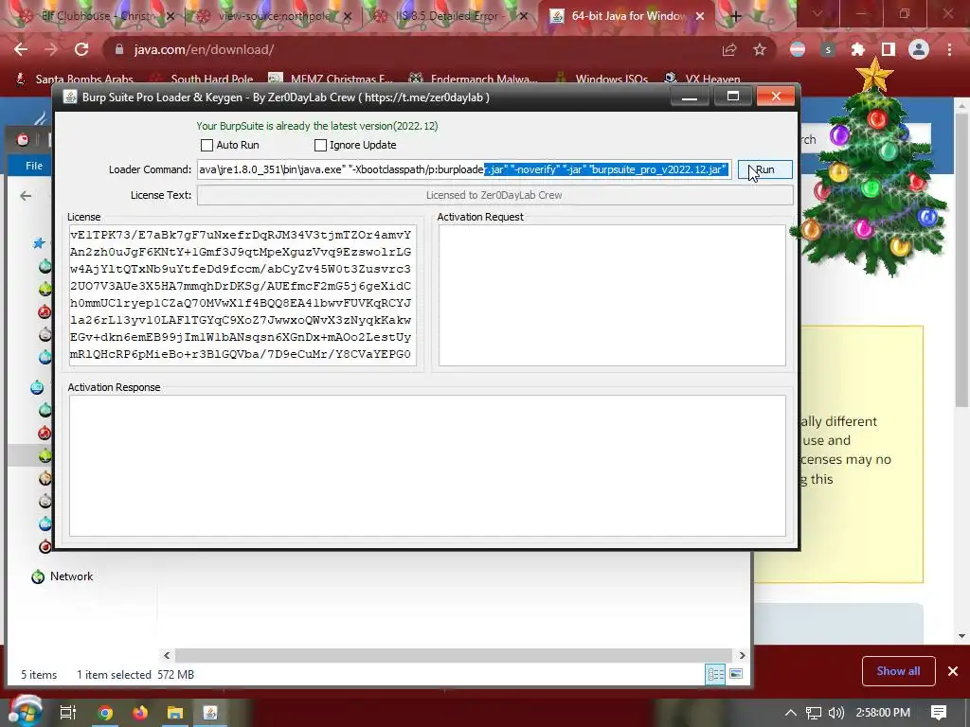Click the padlock site info icon

[x=119, y=49]
